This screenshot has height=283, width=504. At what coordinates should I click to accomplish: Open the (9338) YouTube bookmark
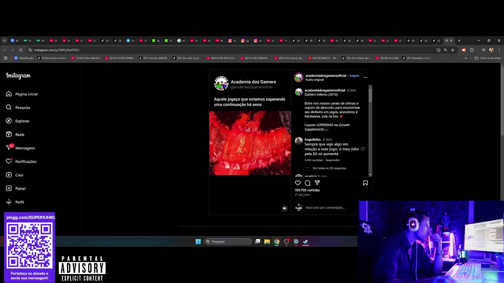(x=387, y=58)
